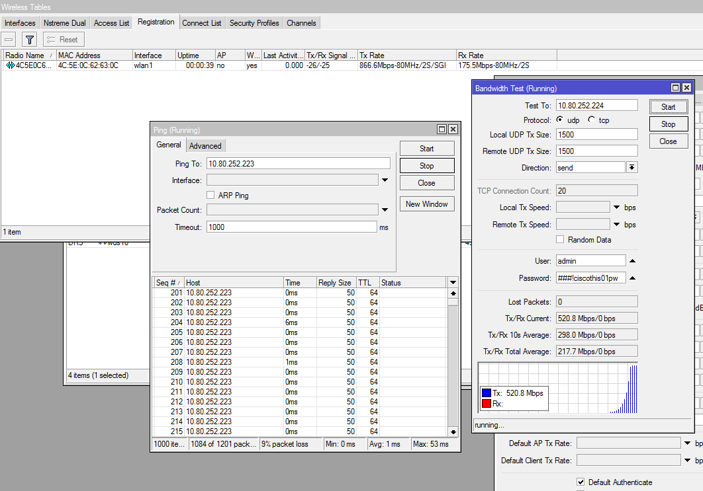The height and width of the screenshot is (491, 703).
Task: Enable the Random Data checkbox
Action: 560,240
